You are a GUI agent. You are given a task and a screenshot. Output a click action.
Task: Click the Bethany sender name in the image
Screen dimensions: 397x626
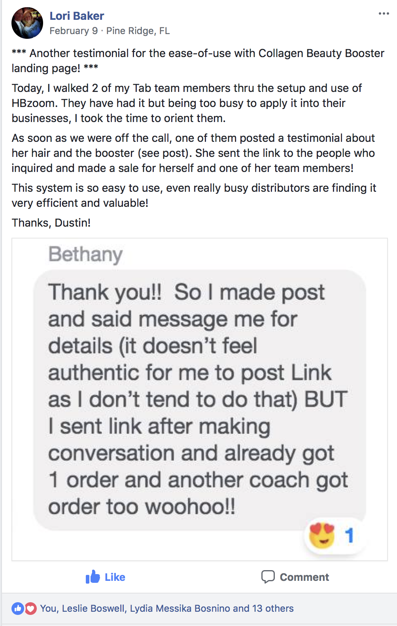85,254
